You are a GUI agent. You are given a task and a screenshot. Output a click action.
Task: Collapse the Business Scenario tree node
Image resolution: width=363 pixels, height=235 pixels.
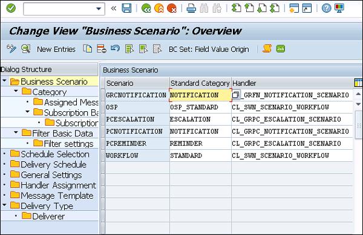coord(4,80)
